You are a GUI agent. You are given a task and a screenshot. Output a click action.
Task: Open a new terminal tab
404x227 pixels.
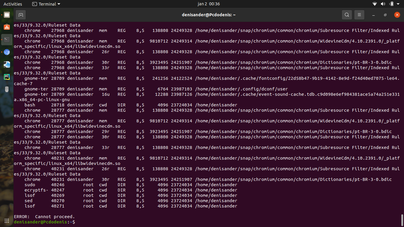[20, 15]
